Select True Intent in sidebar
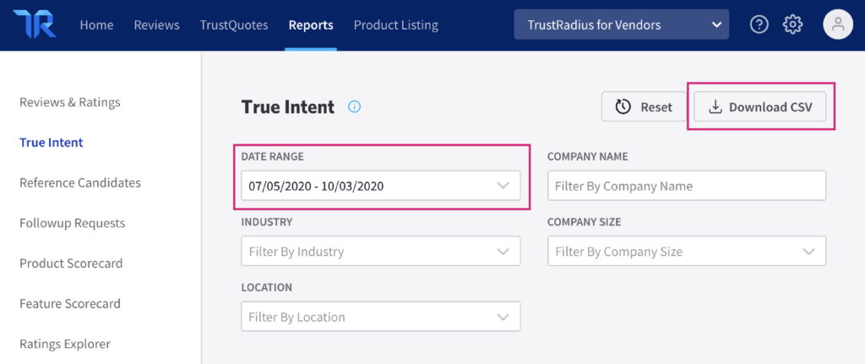Screen dimensions: 865x364 click(52, 142)
